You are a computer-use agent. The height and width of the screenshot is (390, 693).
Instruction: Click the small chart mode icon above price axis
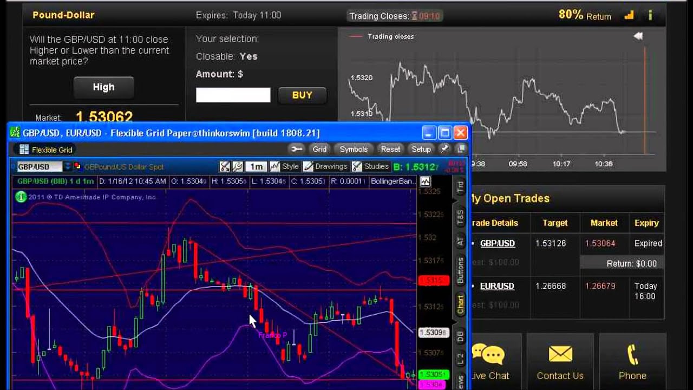tap(425, 181)
